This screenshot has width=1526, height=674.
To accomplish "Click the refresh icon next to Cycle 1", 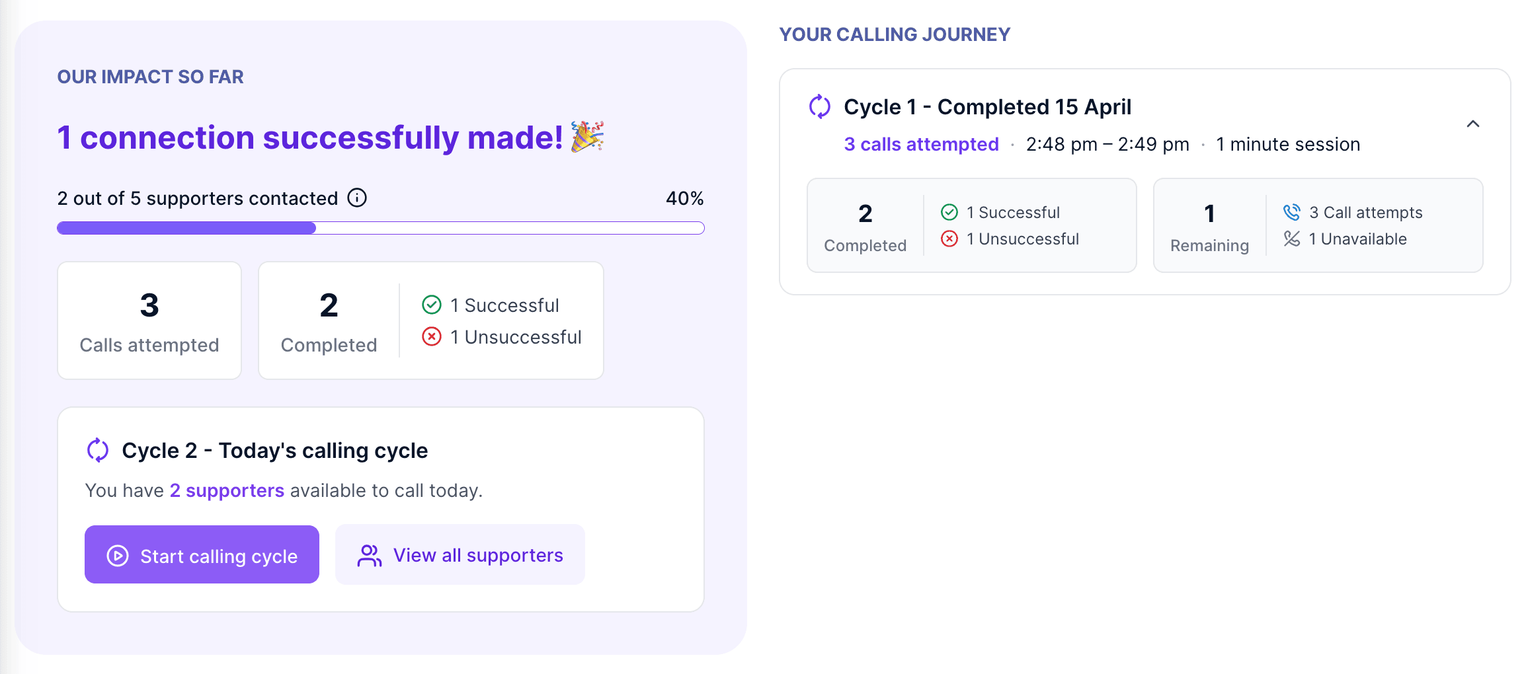I will point(820,106).
